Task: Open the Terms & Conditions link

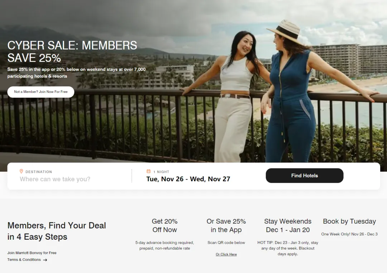Action: tap(24, 260)
